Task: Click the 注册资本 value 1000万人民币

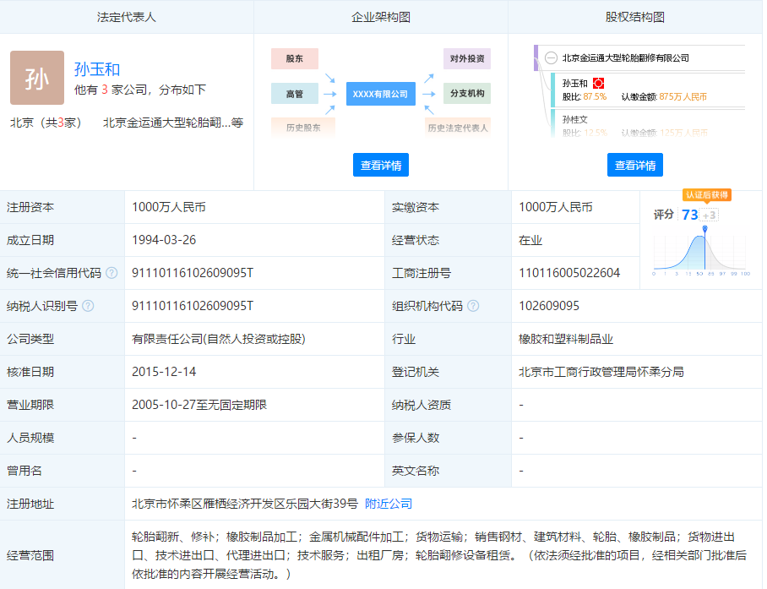Action: pyautogui.click(x=169, y=207)
